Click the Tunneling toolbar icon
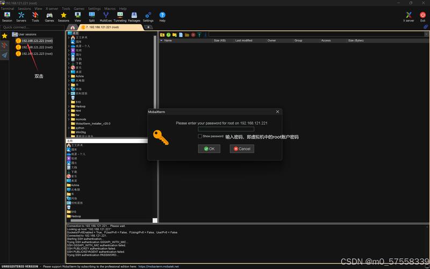This screenshot has height=269, width=430. point(120,16)
